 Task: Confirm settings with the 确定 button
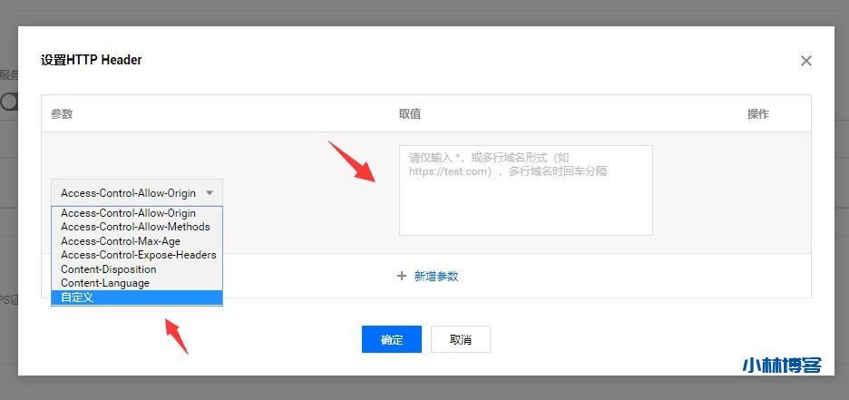392,339
